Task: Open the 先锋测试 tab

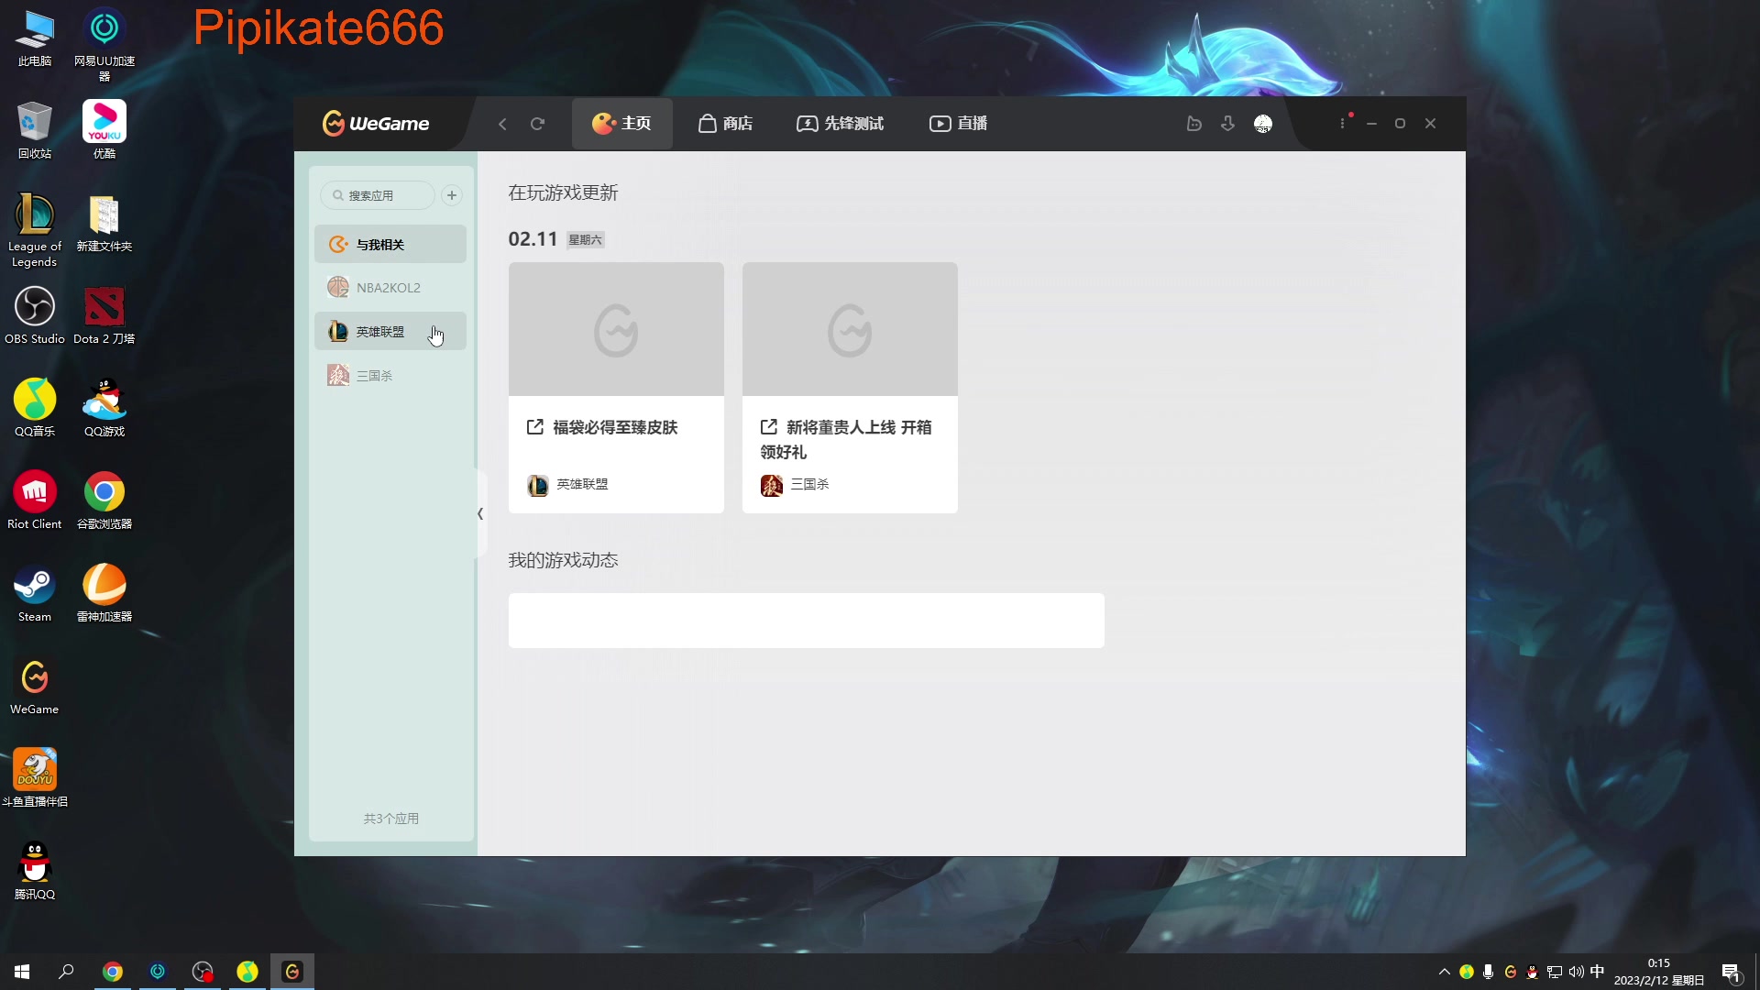Action: [x=840, y=124]
